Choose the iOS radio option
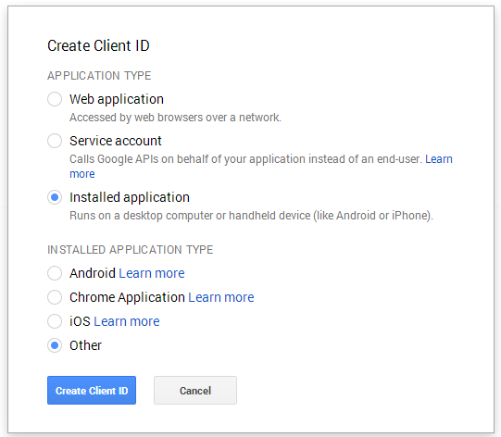This screenshot has width=501, height=437. (55, 321)
